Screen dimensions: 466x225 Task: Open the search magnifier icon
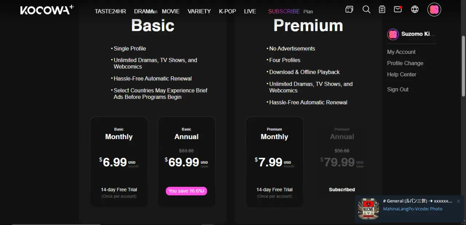(367, 9)
